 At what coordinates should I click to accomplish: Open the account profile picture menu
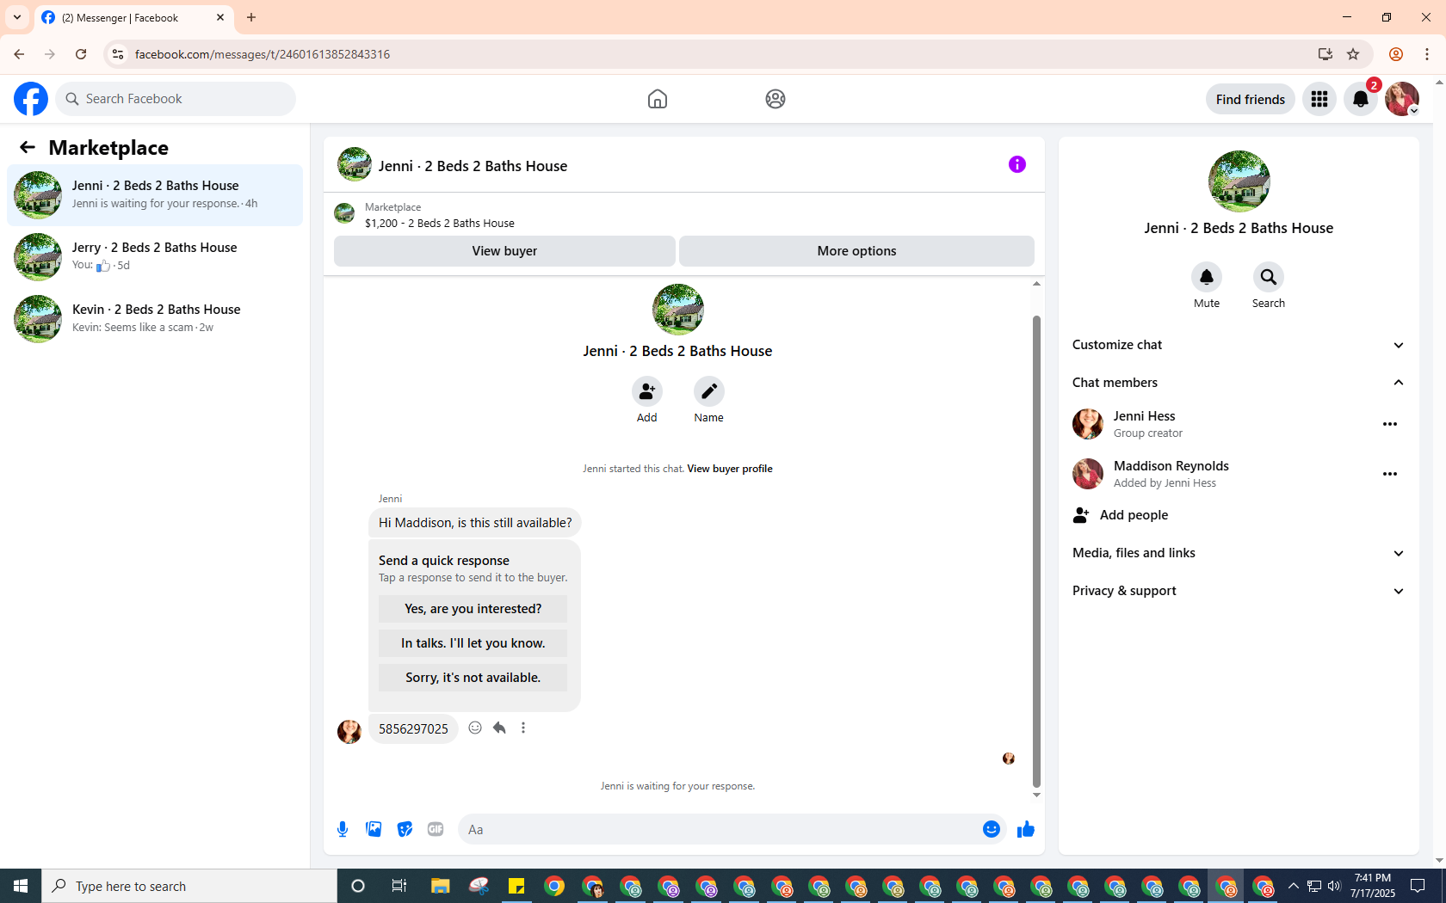click(1402, 99)
